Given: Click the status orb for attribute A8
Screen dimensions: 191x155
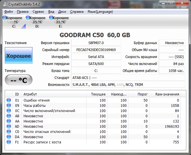Looking at the screenshot, I should tap(9, 116).
